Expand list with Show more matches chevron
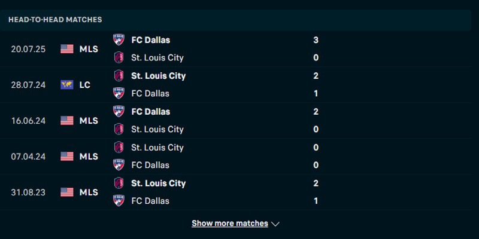This screenshot has width=479, height=239. pyautogui.click(x=275, y=224)
